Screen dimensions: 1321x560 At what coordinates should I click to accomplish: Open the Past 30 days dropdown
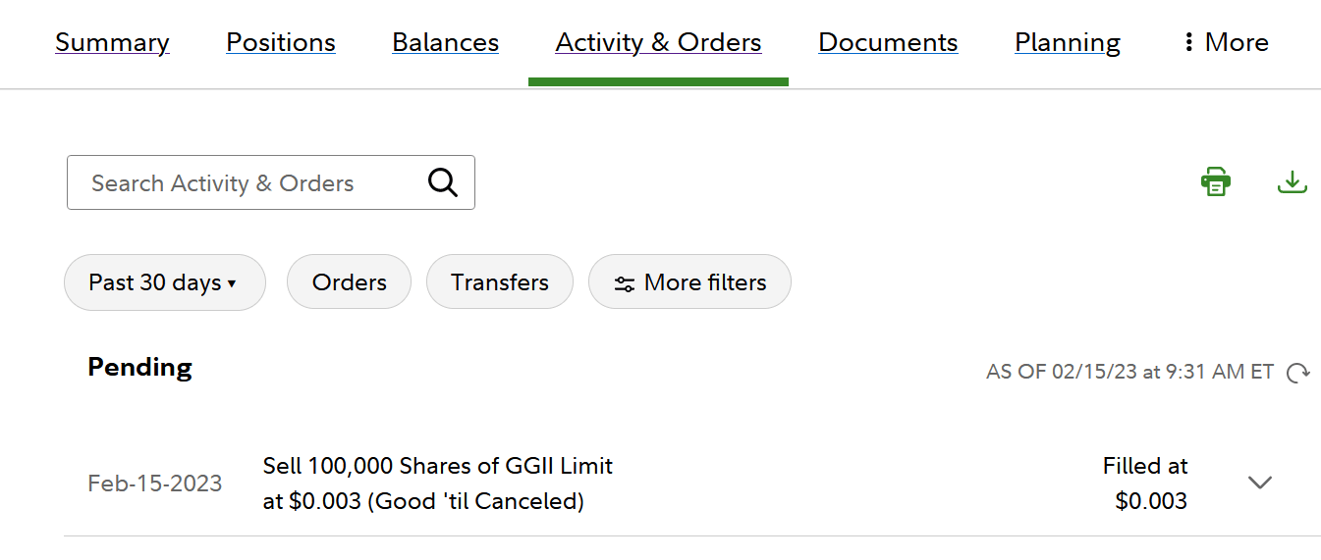[x=164, y=282]
